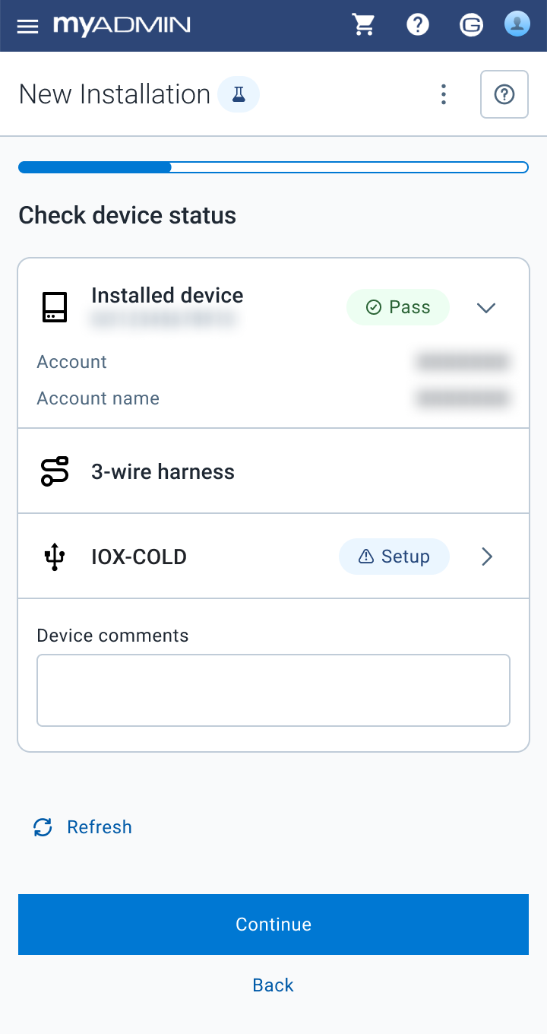Click the IOX-COLD Setup badge
This screenshot has height=1034, width=547.
tap(394, 557)
